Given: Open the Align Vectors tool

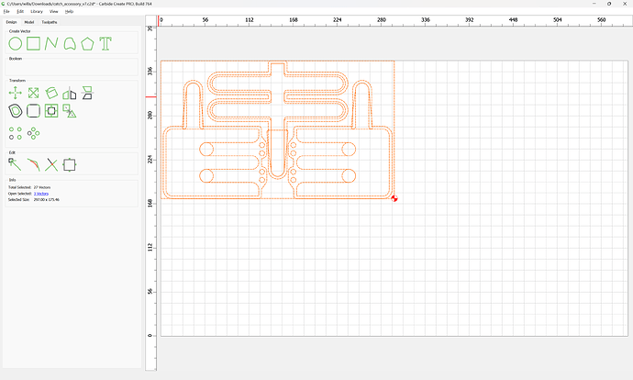Looking at the screenshot, I should 51,111.
